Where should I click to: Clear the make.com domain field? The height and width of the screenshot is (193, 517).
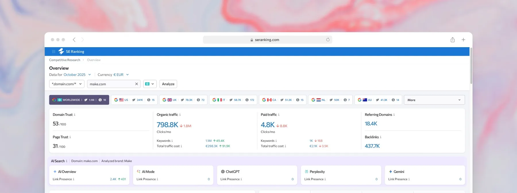point(136,84)
